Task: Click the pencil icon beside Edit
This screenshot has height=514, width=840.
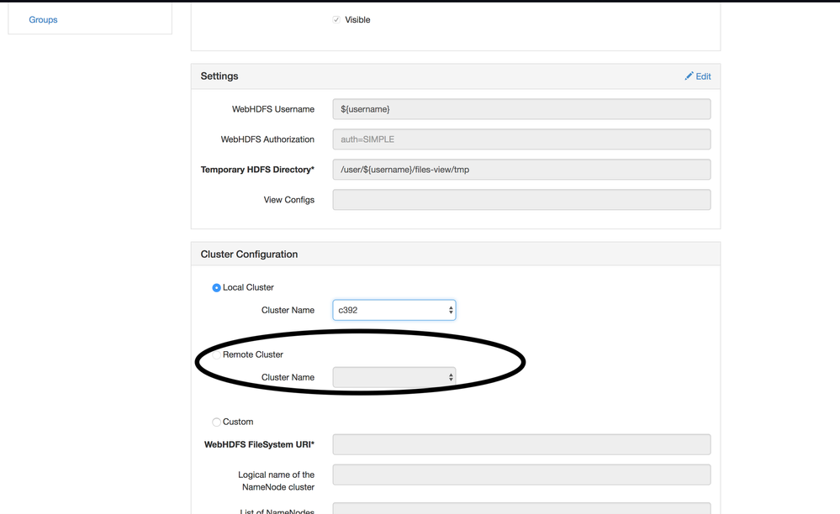Action: coord(689,76)
